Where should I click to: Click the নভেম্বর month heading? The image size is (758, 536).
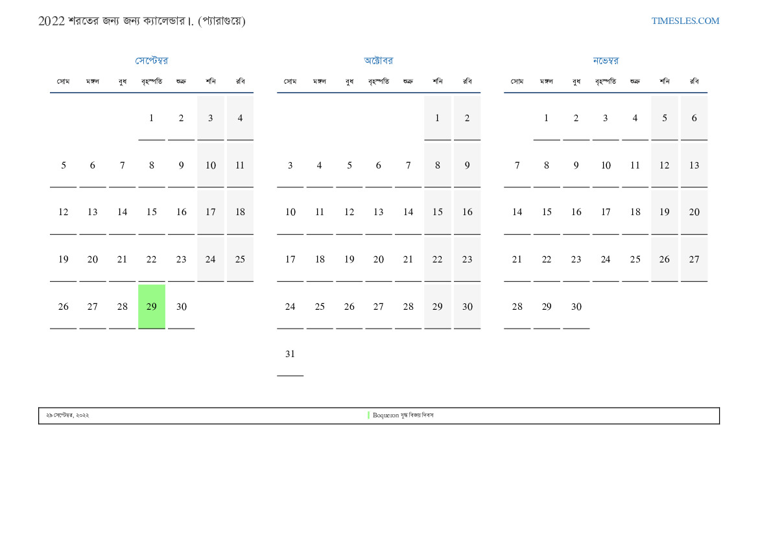(x=606, y=61)
